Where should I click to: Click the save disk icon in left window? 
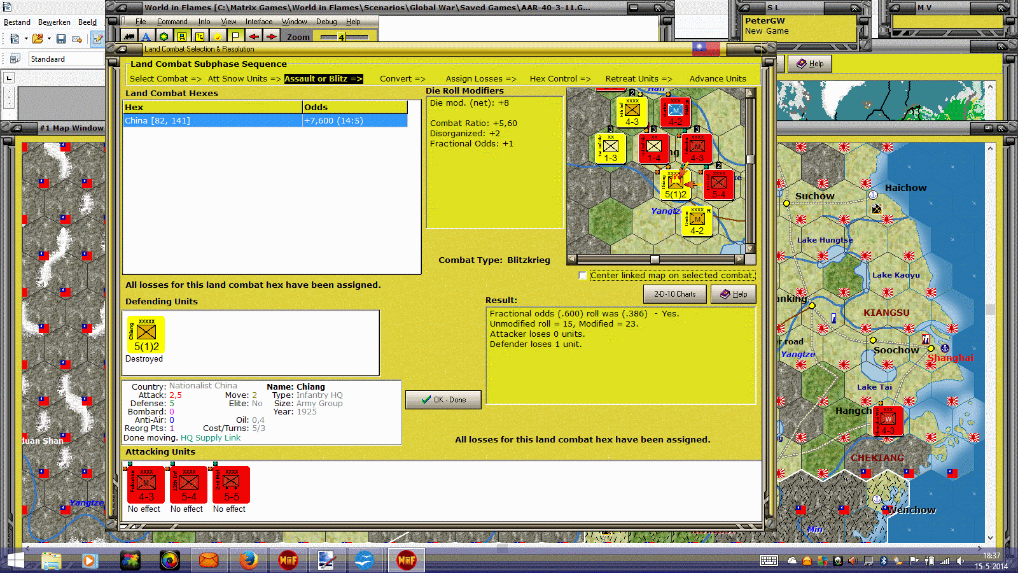tap(61, 39)
